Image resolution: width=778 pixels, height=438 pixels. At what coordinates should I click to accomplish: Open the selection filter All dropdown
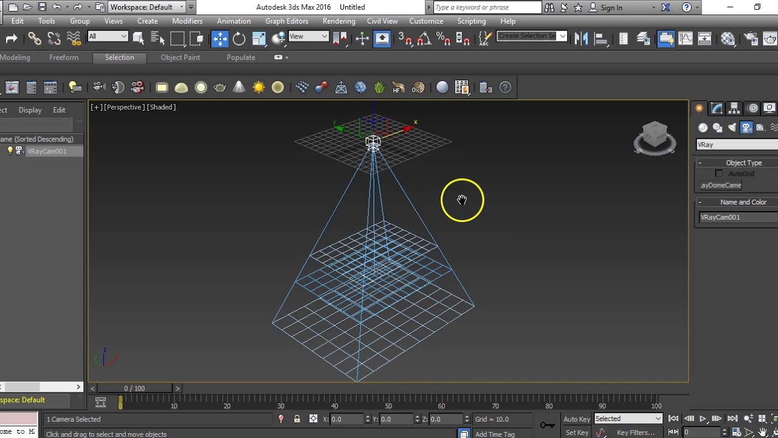[x=108, y=36]
